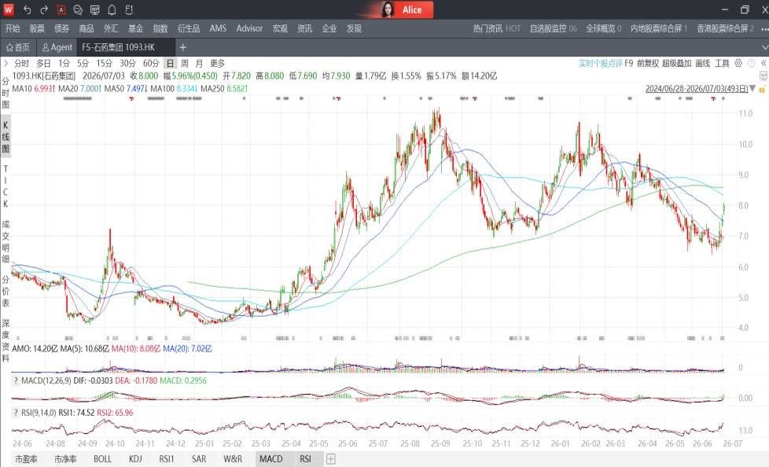Switch to the KDJ indicator tab

[135, 459]
